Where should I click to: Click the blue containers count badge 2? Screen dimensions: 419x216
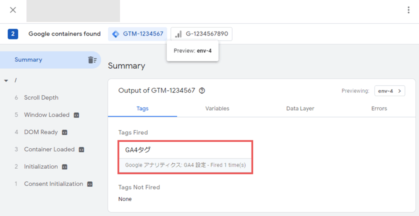pos(13,34)
